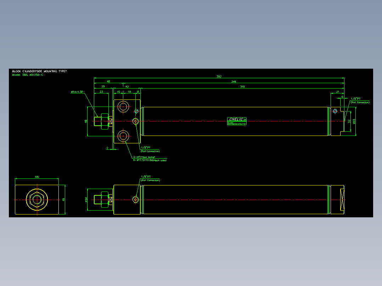Select the "42" dimension text
The image size is (382, 286).
[127, 87]
